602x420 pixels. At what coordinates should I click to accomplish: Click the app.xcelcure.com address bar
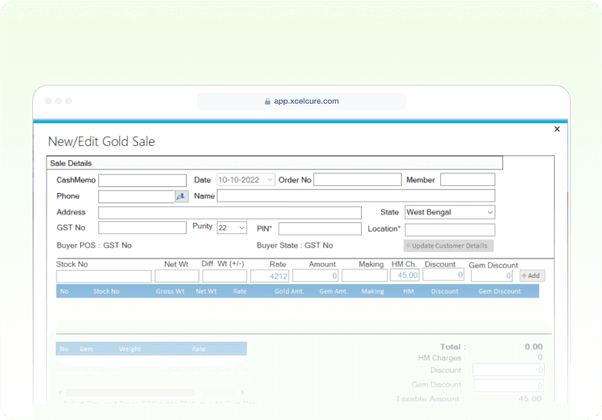tap(301, 101)
